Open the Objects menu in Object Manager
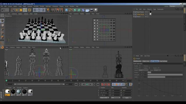This screenshot has width=186, height=104. coord(149,9)
